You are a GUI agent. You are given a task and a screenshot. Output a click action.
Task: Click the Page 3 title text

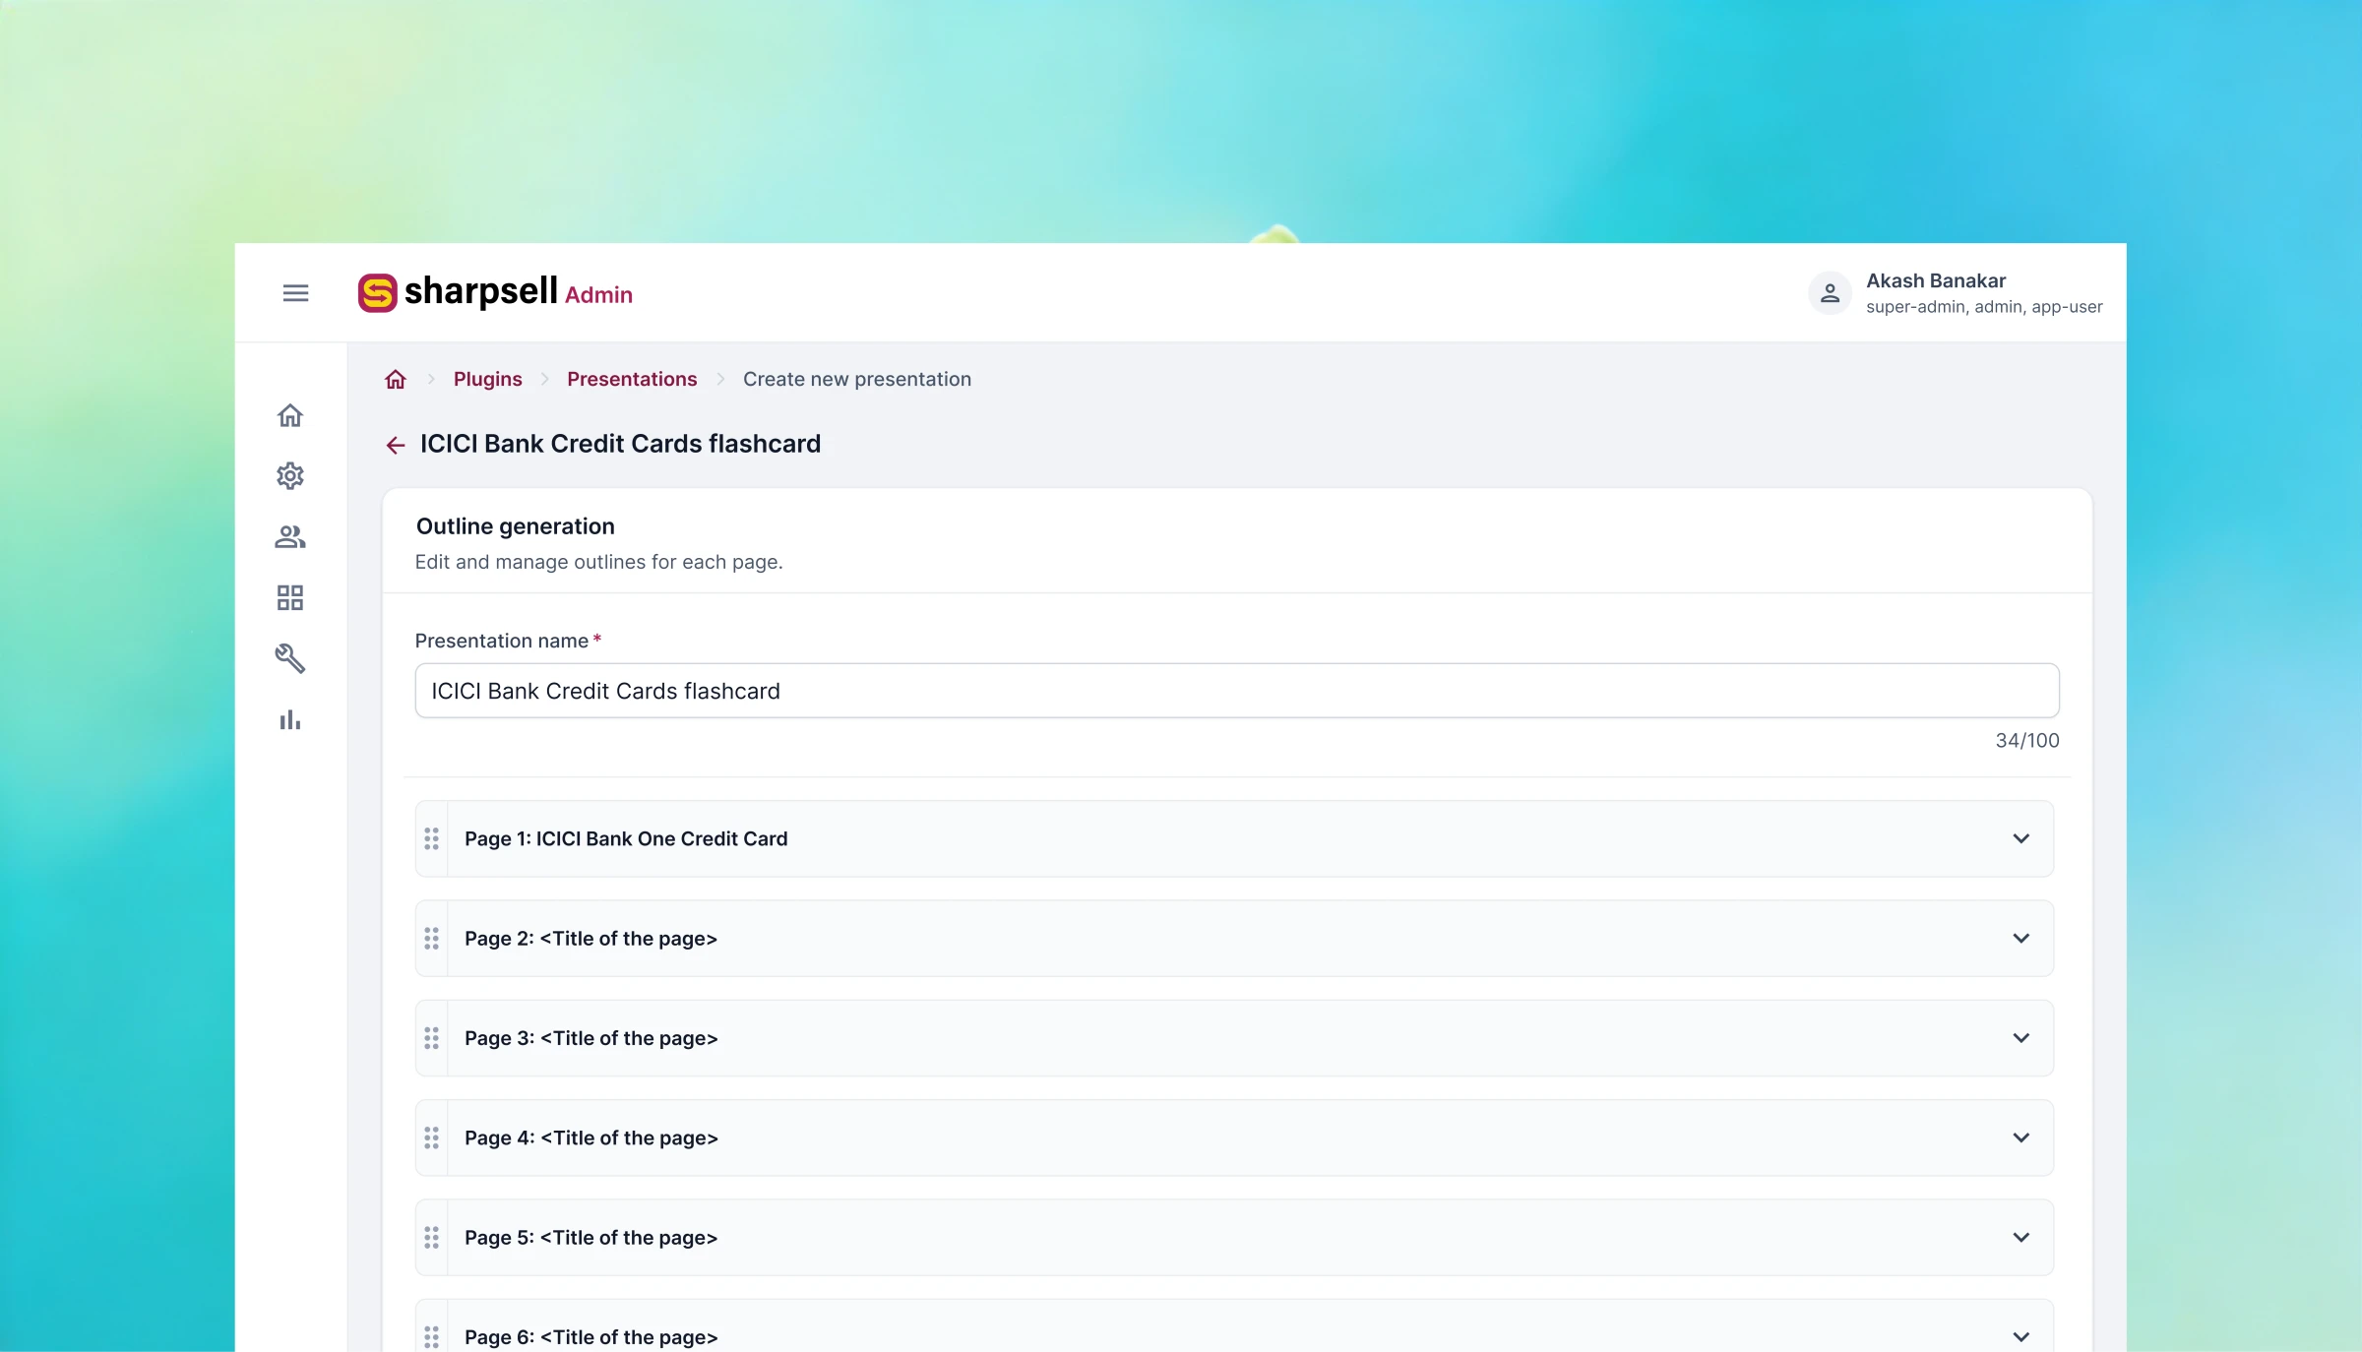click(x=591, y=1038)
